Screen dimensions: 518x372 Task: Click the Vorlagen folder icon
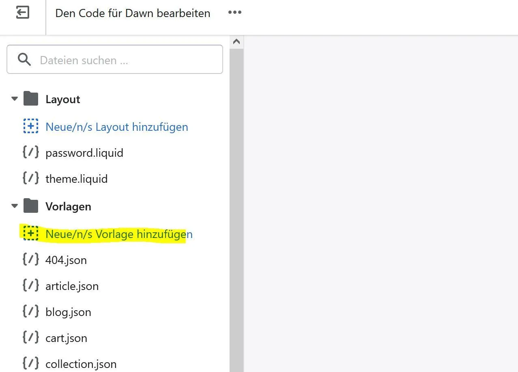(x=31, y=206)
